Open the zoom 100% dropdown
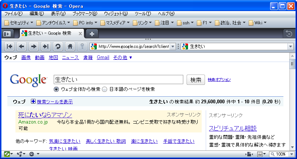Screen dimensions: 297x159 [291, 154]
